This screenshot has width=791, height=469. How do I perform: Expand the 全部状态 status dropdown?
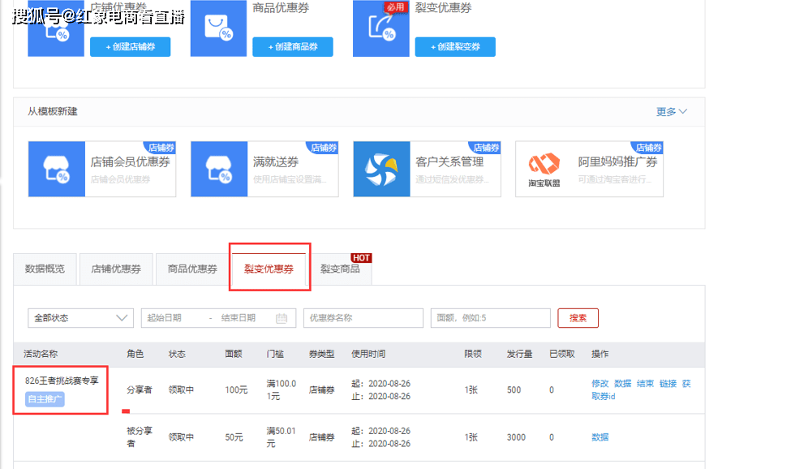80,318
